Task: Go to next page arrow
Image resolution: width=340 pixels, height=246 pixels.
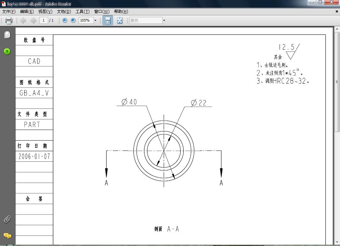Action: [33, 20]
